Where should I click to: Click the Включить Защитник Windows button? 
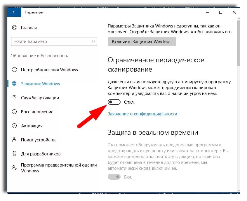coord(142,41)
